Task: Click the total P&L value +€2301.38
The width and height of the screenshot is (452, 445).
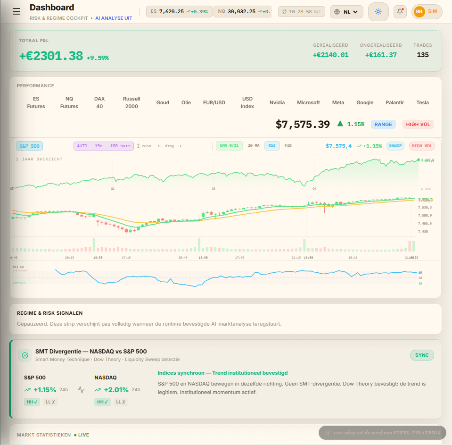Action: click(x=51, y=56)
